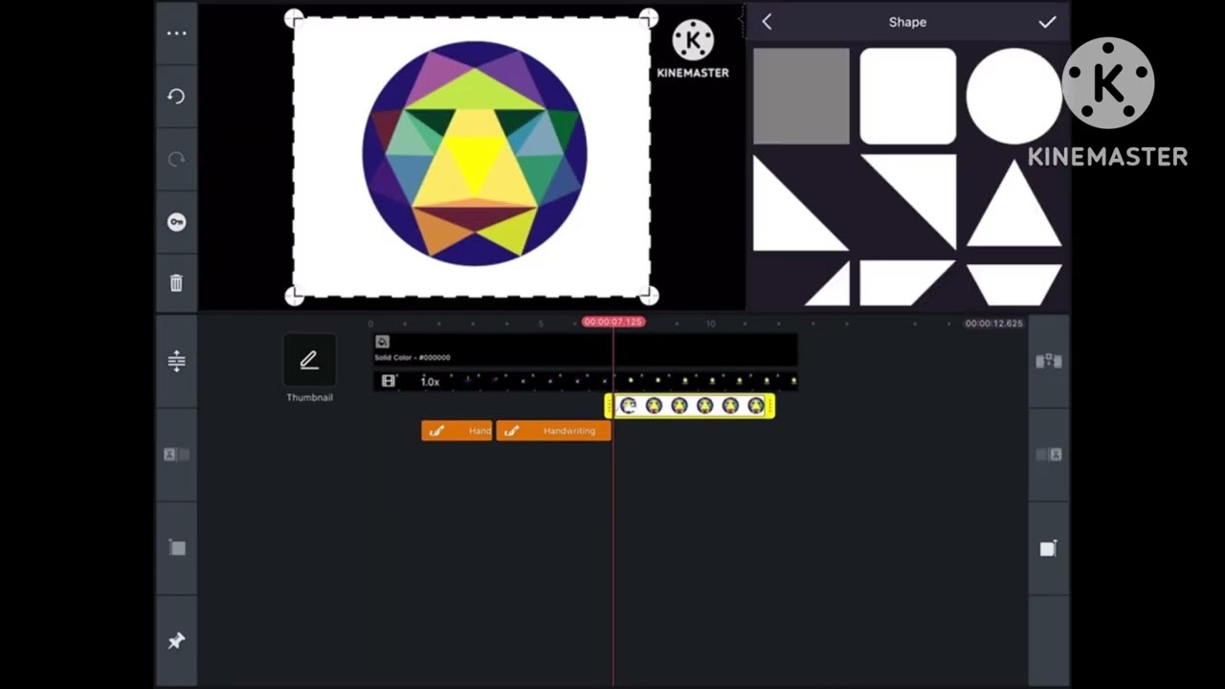
Task: Trim right of playhead icon on right sidebar
Action: pos(1049,455)
